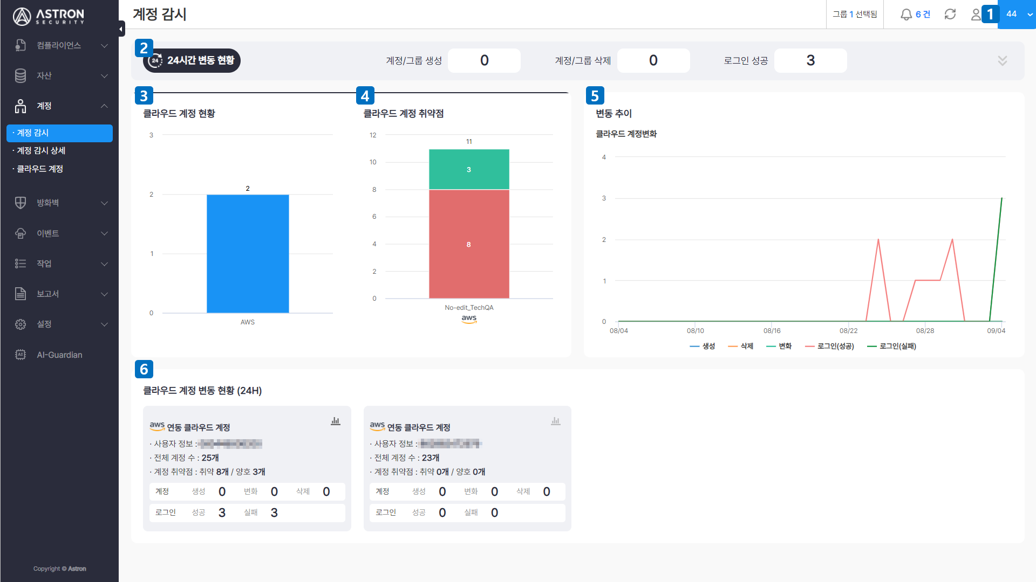Open chart for first AWS account card
This screenshot has width=1036, height=582.
point(336,421)
